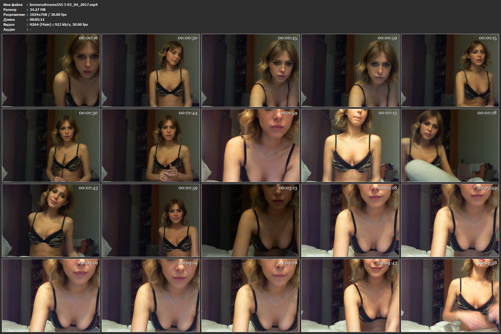The image size is (501, 334).
Task: Select the H264 (Main) codec info
Action: (x=59, y=24)
